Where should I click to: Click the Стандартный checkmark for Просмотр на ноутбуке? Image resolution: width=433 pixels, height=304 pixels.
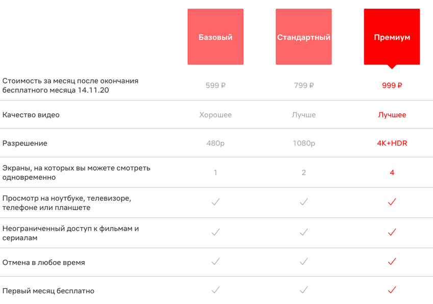[x=303, y=202]
